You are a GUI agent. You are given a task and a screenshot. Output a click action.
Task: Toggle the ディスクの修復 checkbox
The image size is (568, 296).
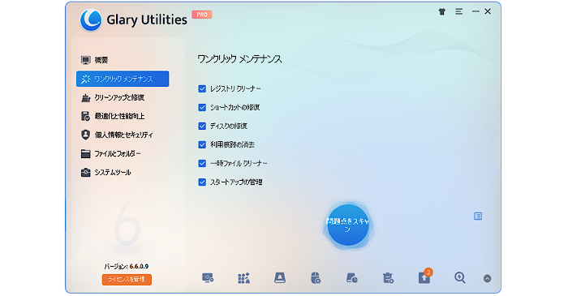202,126
